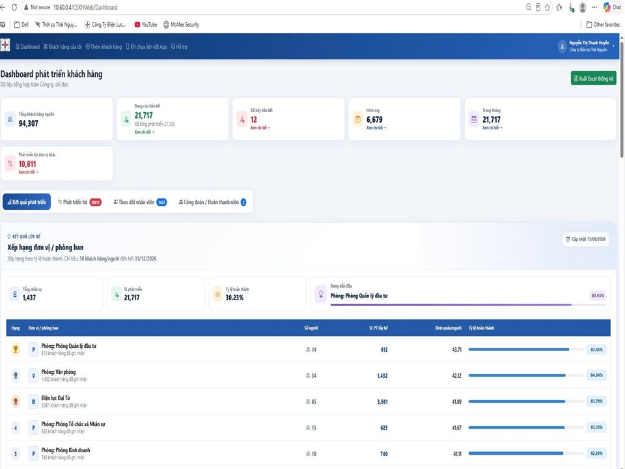Click the Đã hủy liên kết card icon
The height and width of the screenshot is (469, 625).
pyautogui.click(x=242, y=119)
